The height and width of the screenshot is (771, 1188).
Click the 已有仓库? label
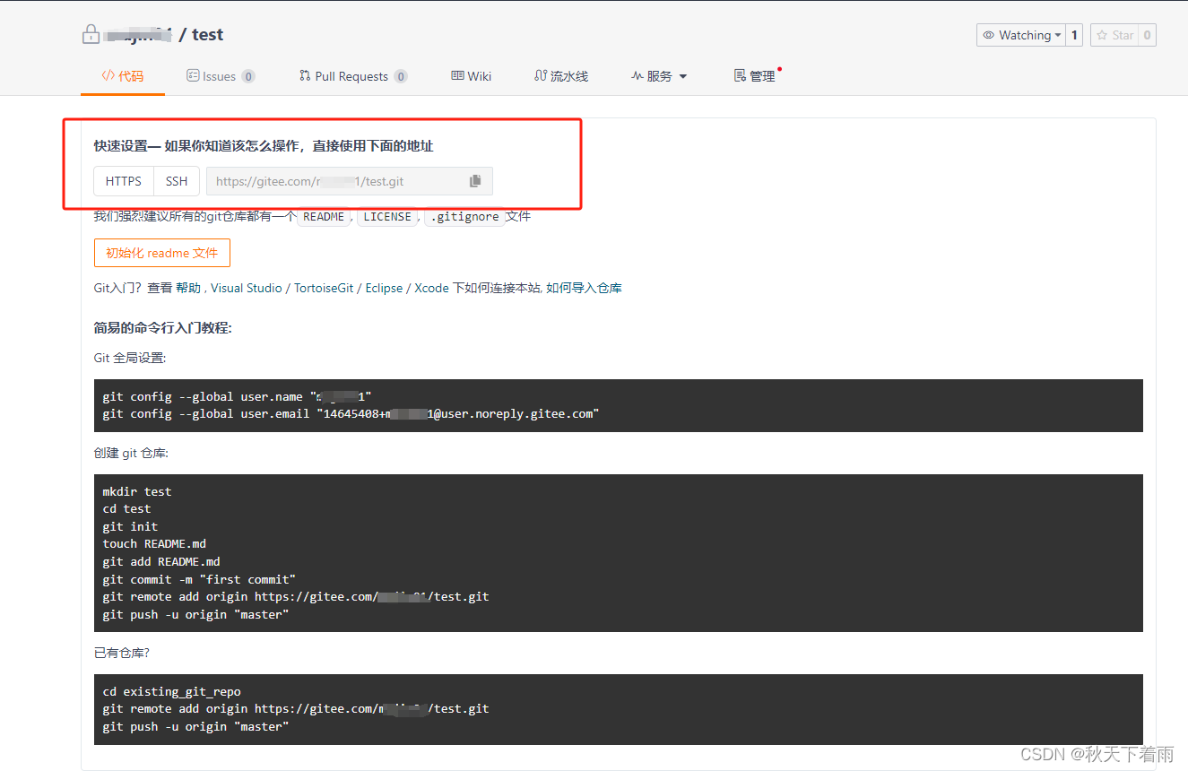[x=122, y=653]
